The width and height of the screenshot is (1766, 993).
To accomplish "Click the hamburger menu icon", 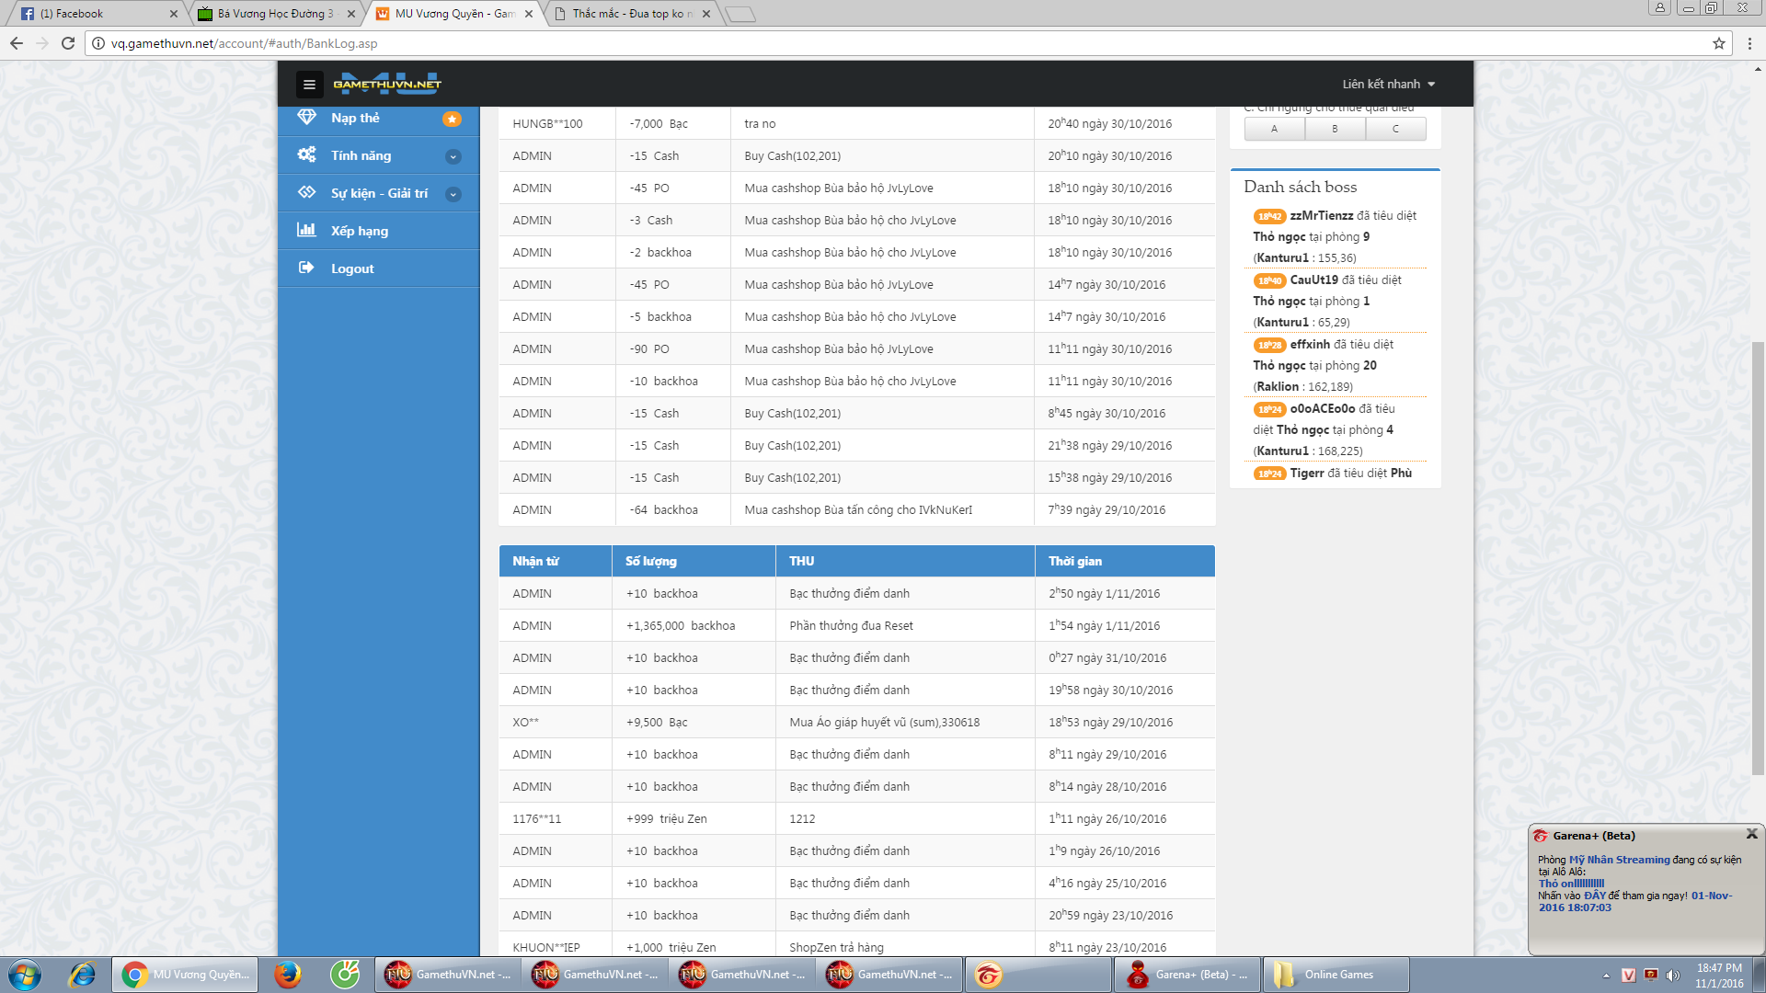I will [x=309, y=85].
